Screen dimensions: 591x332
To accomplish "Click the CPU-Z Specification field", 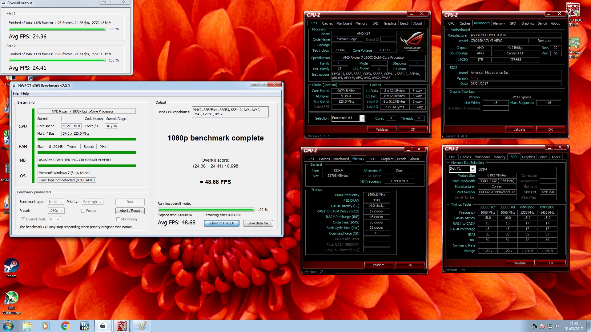I will (378, 58).
